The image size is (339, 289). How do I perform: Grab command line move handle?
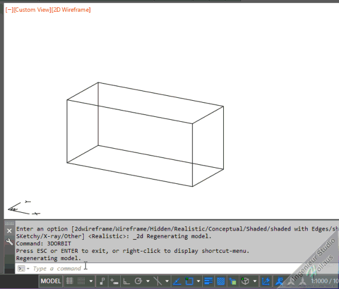tap(9, 223)
